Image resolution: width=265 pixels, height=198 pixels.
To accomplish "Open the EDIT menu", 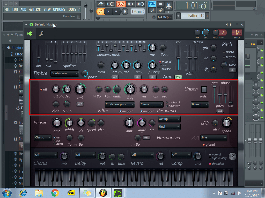I will point(15,10).
